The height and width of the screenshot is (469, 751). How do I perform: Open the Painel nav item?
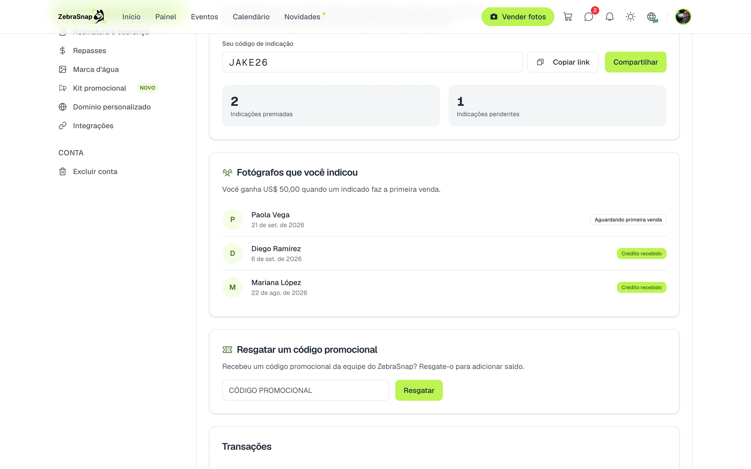pos(166,17)
